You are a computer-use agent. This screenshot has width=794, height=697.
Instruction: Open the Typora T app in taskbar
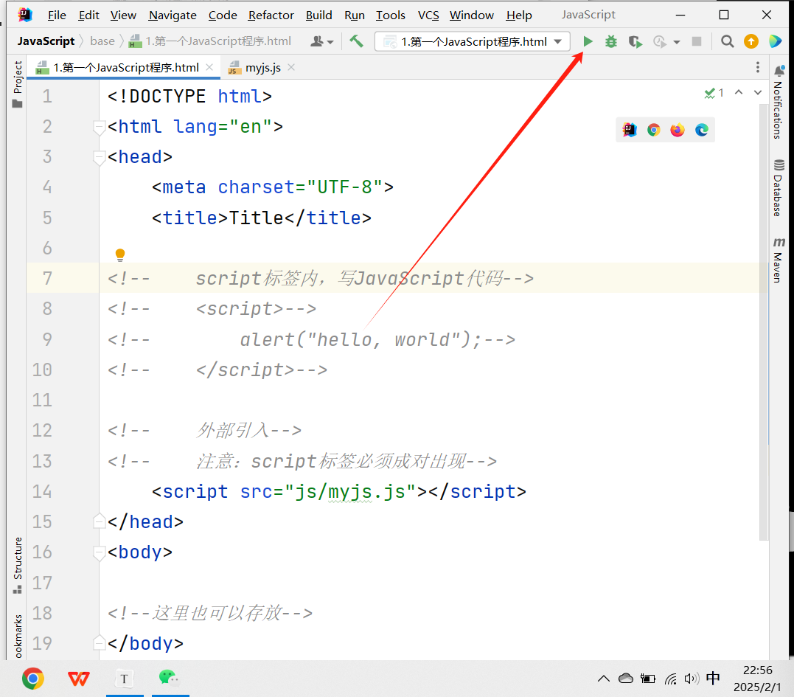(124, 679)
